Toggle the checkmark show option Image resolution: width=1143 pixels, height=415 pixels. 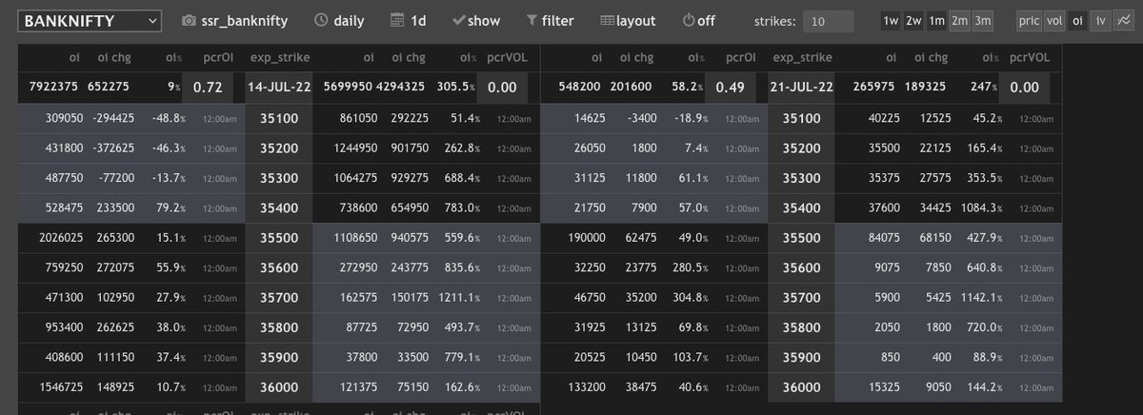pyautogui.click(x=476, y=20)
